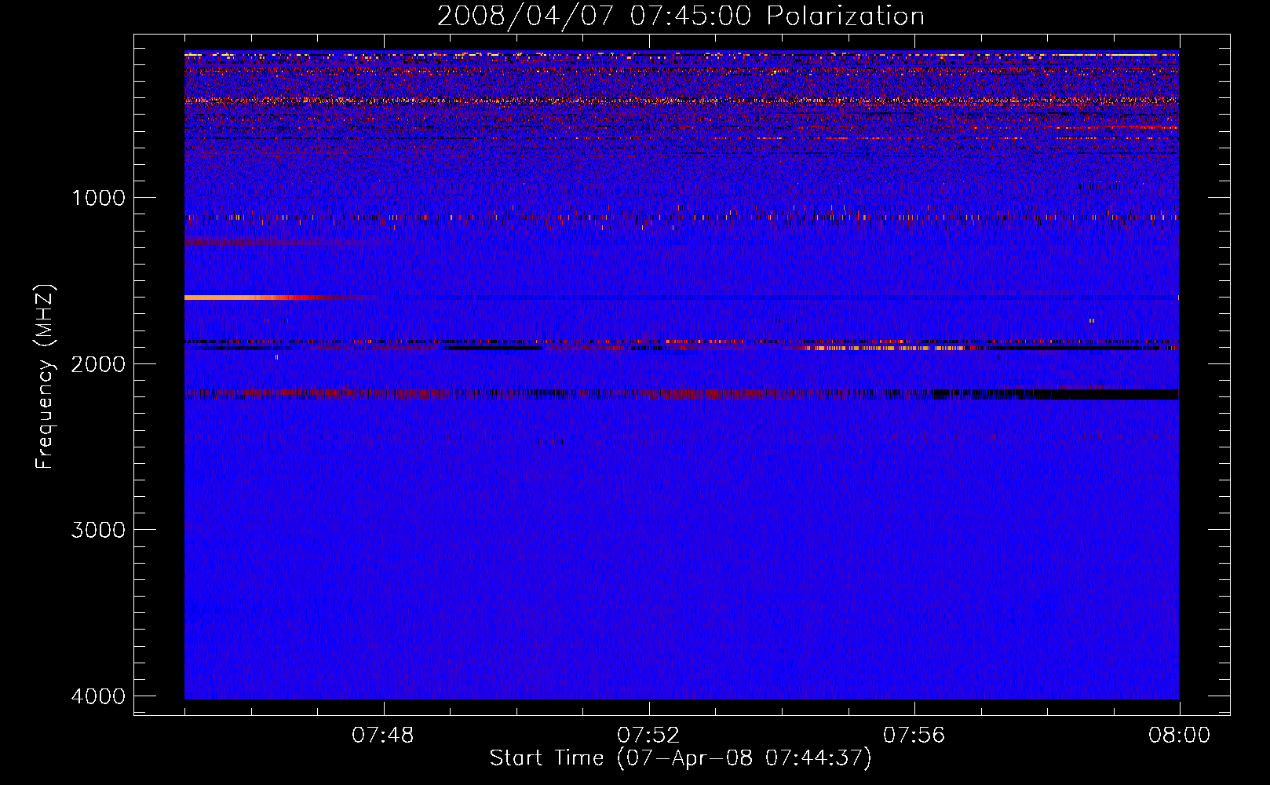Click the 1000 frequency tick label

(x=99, y=197)
